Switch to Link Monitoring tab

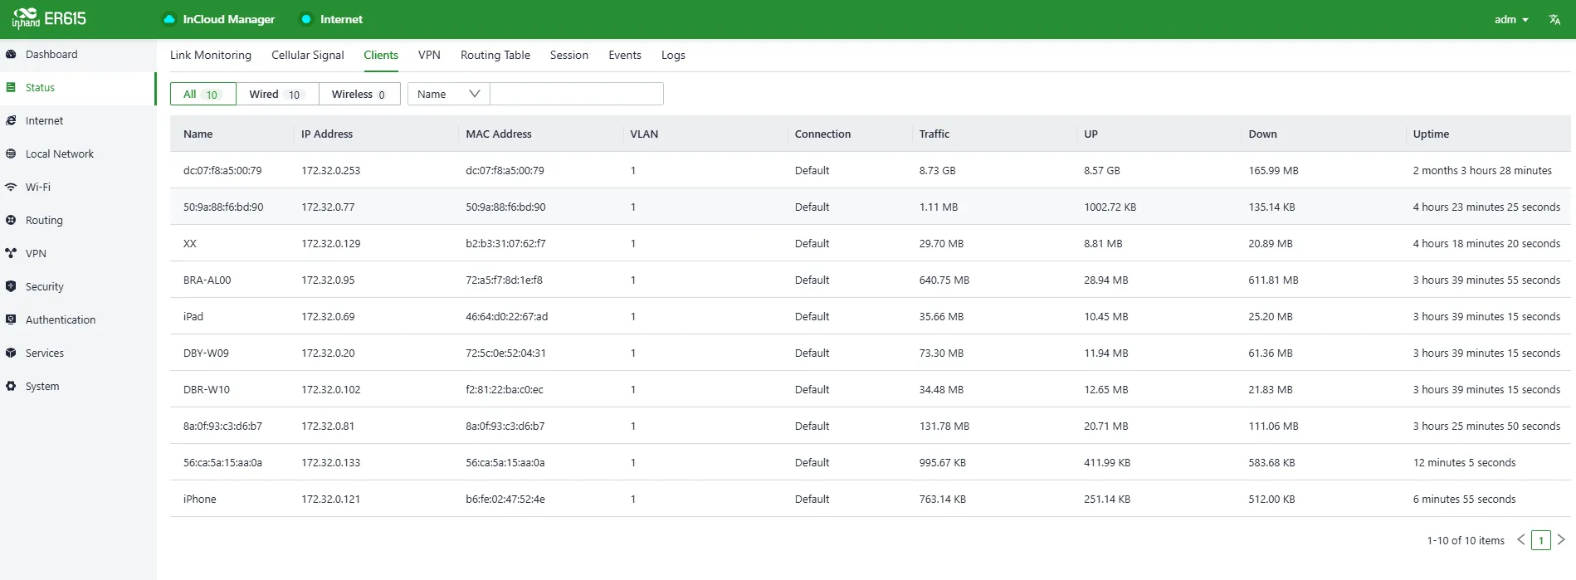[211, 55]
